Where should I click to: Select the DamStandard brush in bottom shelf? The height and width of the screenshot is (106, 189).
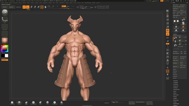coord(33,103)
